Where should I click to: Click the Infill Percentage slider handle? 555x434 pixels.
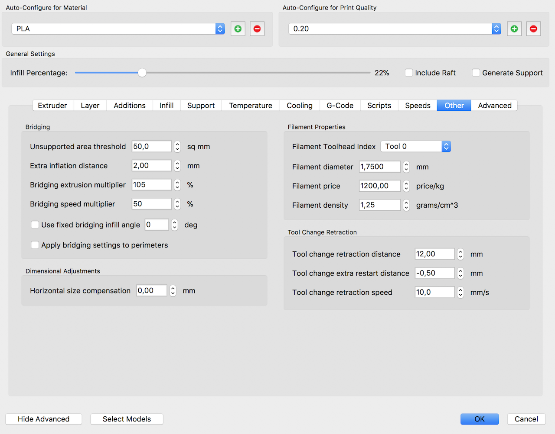(142, 73)
